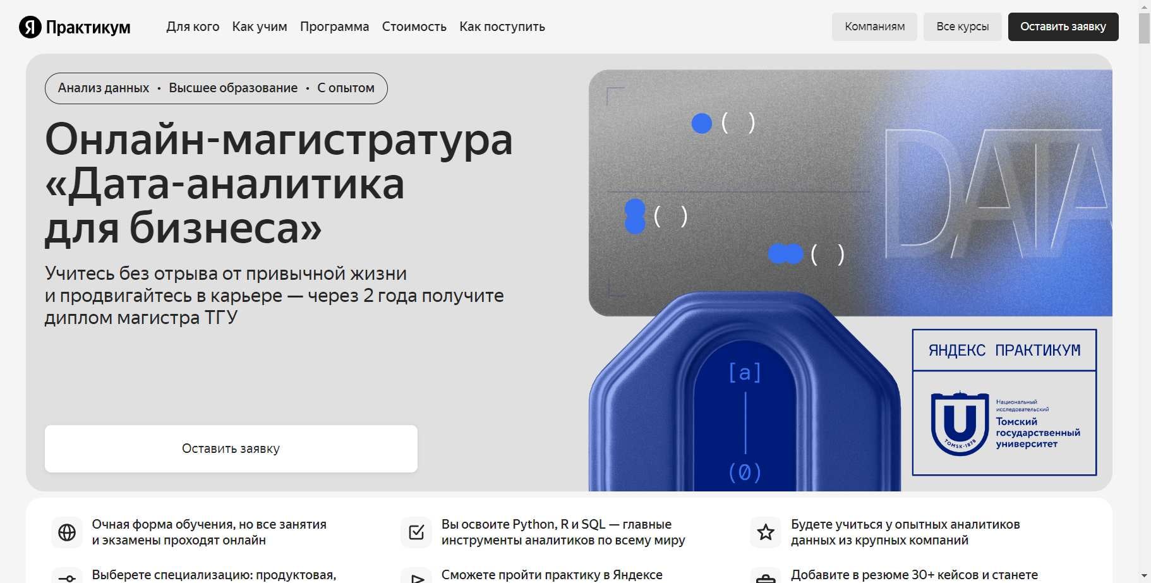1151x583 pixels.
Task: Click the dark 'Оставить заявку' header button
Action: point(1063,27)
